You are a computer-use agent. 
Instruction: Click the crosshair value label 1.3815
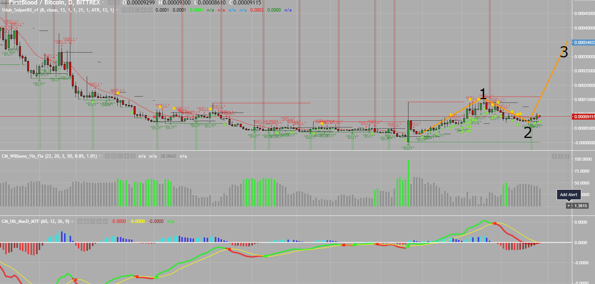click(x=580, y=206)
